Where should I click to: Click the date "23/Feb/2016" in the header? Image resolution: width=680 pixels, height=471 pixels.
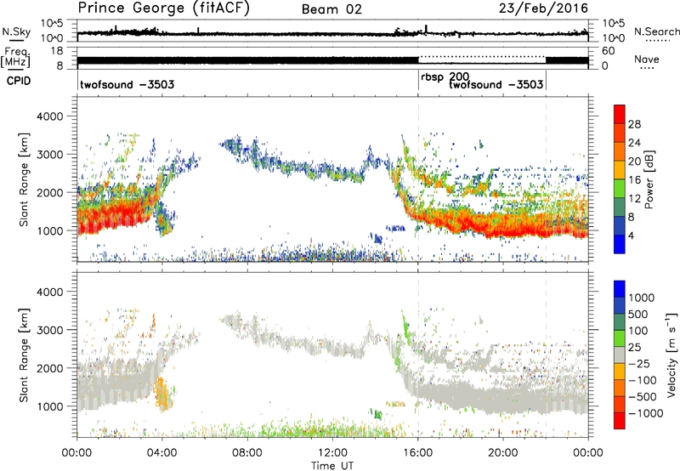[x=543, y=9]
